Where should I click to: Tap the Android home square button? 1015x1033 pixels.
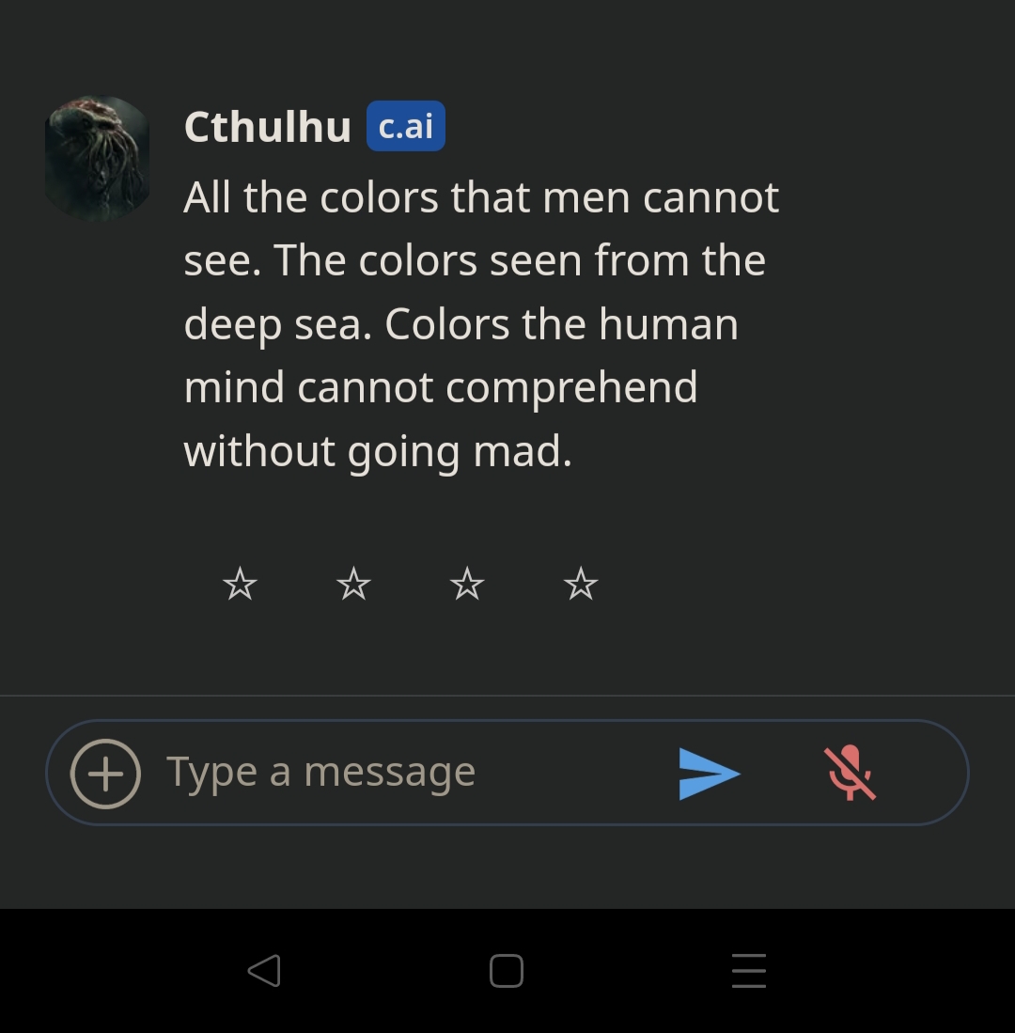pos(507,970)
